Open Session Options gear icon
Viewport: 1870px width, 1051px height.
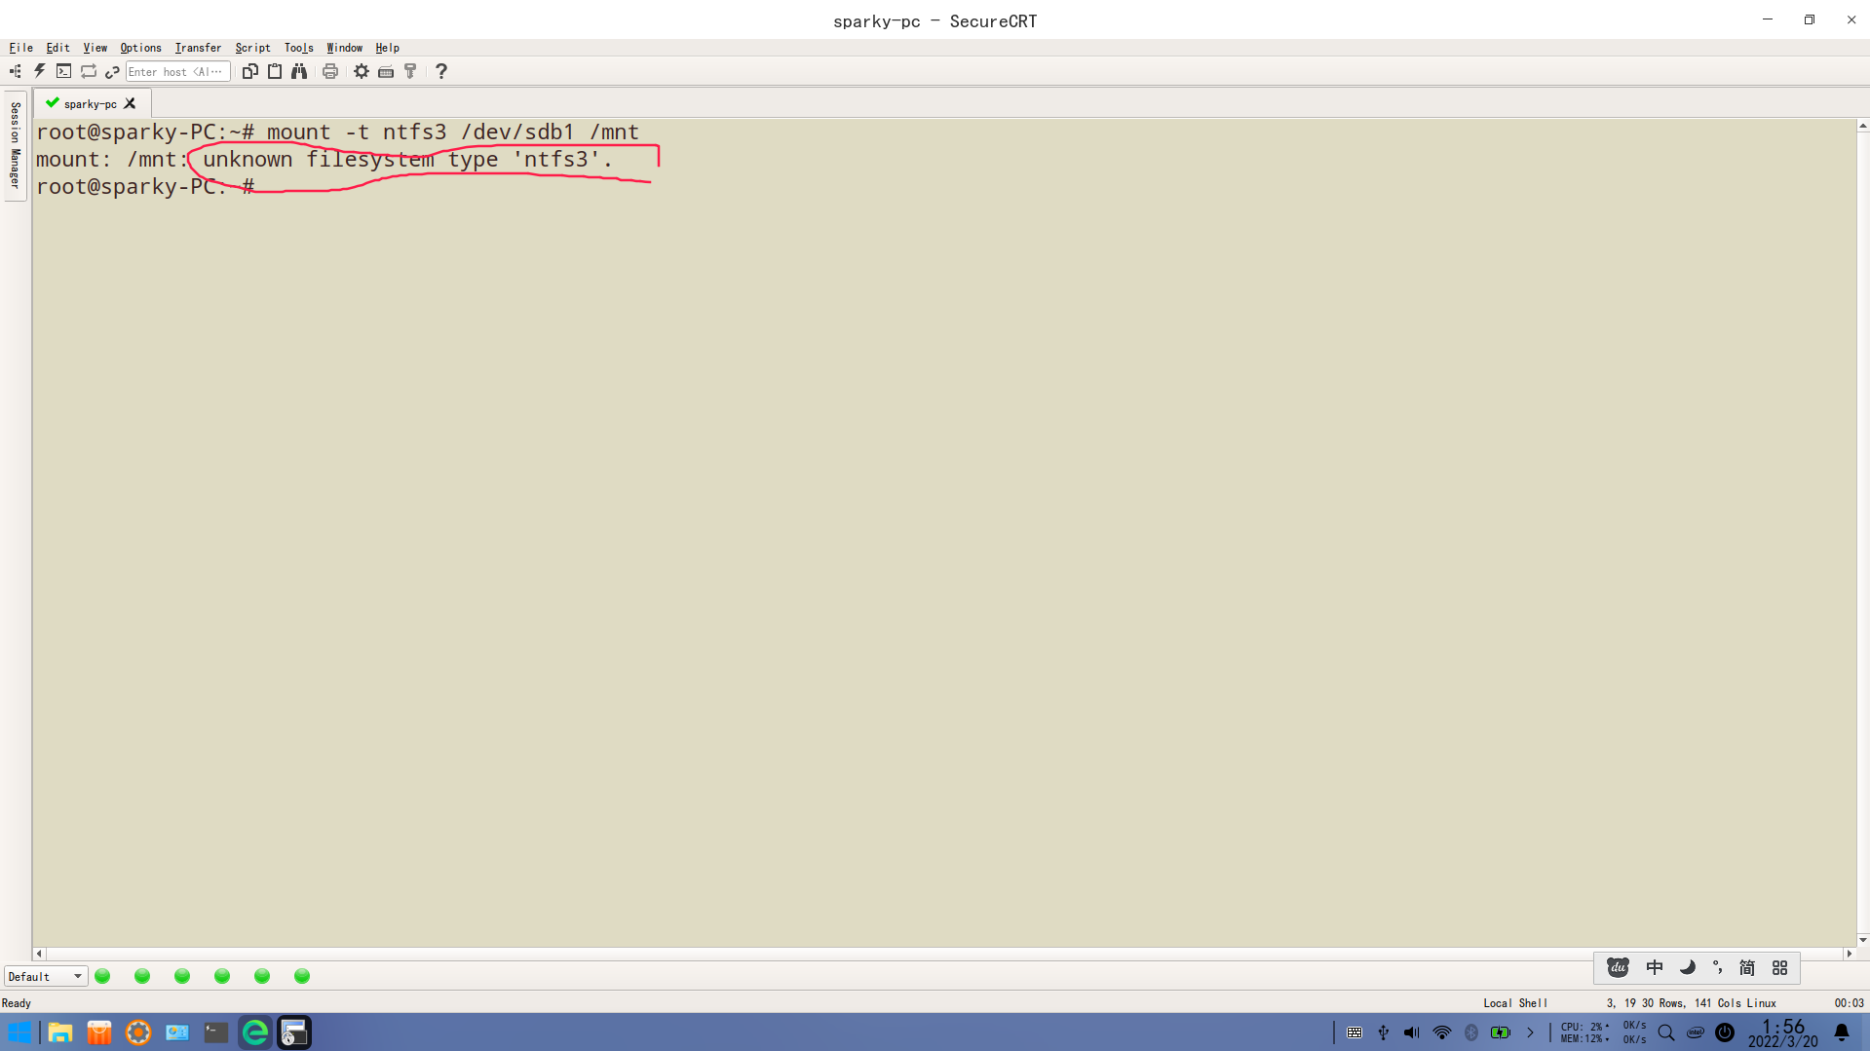pos(362,71)
